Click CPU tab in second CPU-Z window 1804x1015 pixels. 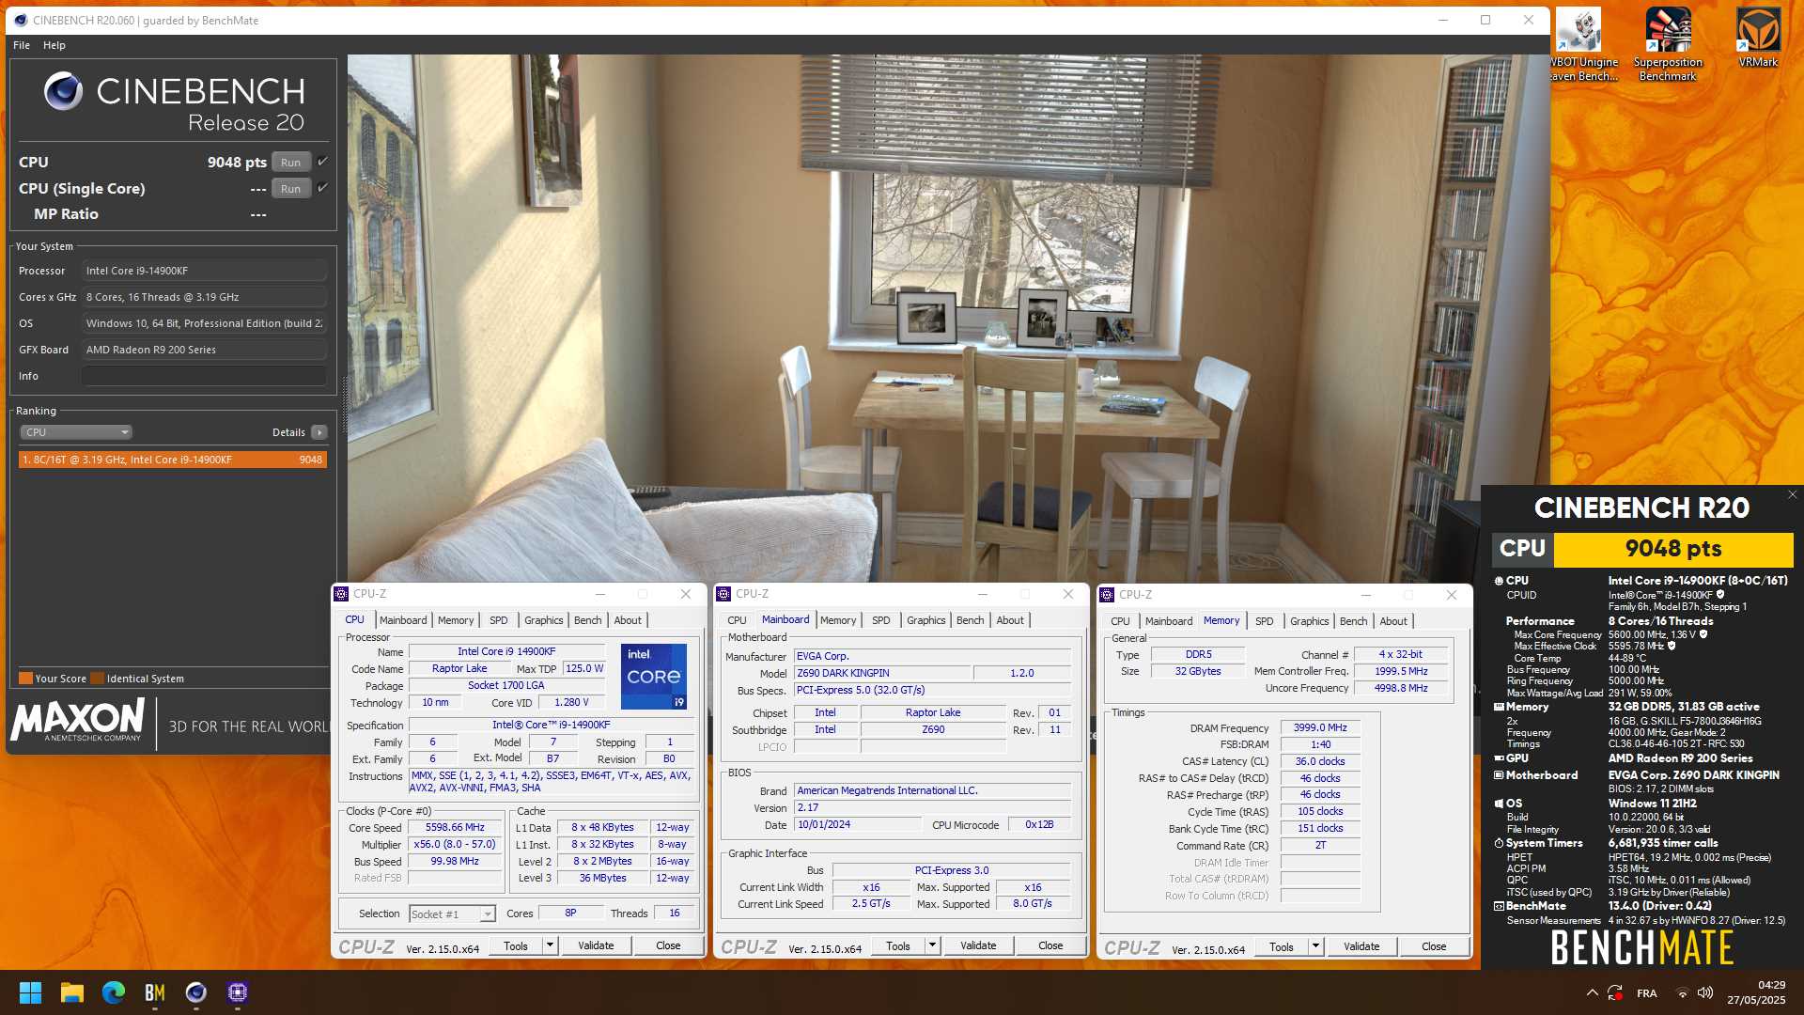click(737, 620)
